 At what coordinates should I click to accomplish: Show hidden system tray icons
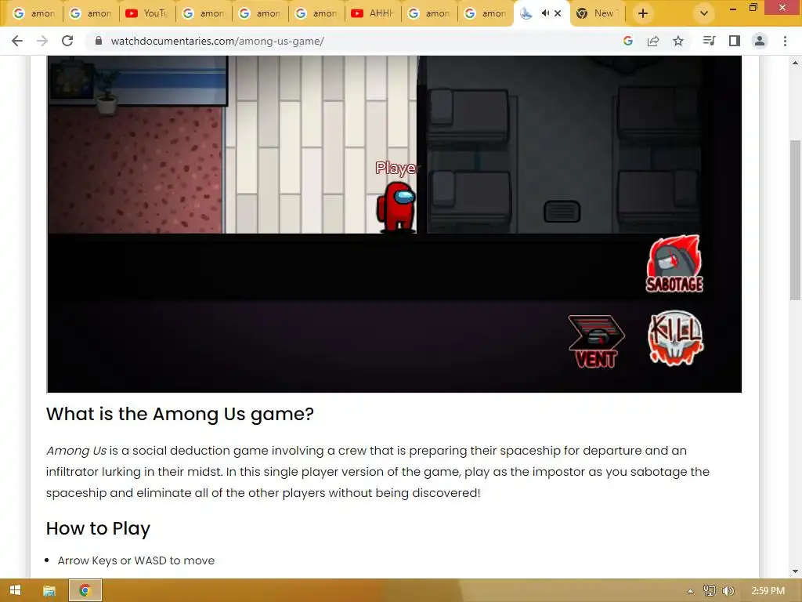coord(691,591)
